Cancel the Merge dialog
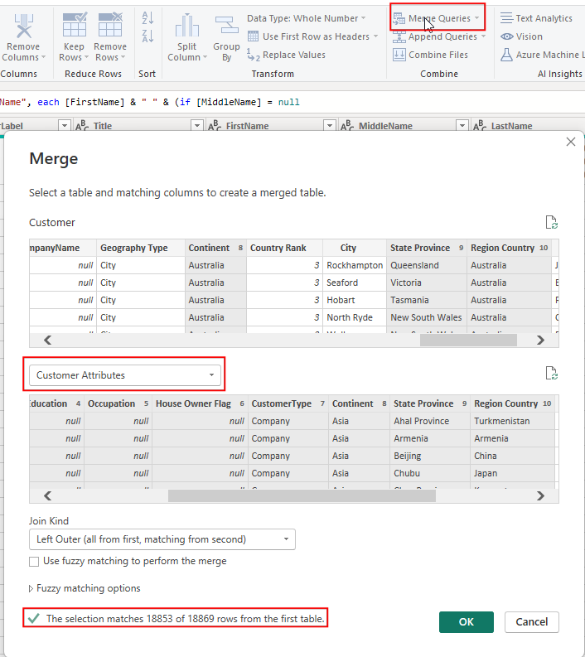 tap(531, 622)
